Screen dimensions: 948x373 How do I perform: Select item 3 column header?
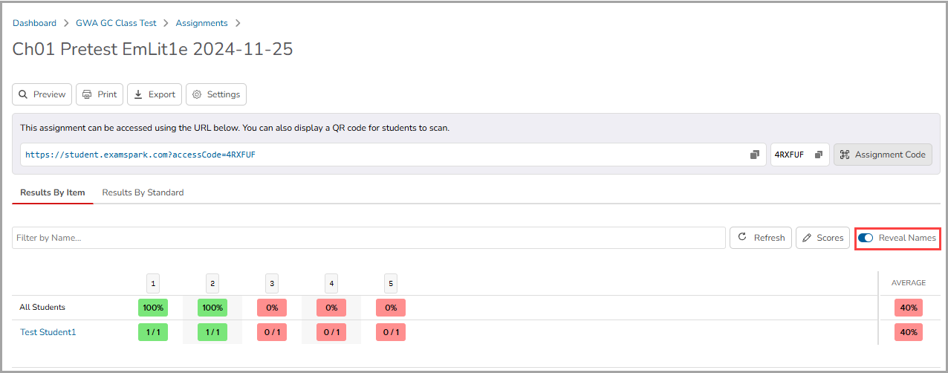click(272, 283)
